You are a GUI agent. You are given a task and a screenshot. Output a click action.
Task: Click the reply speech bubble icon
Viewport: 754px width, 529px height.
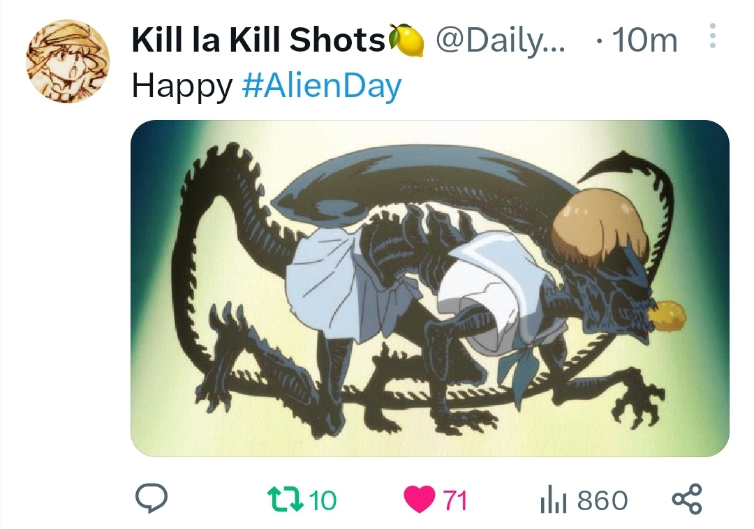(x=151, y=498)
